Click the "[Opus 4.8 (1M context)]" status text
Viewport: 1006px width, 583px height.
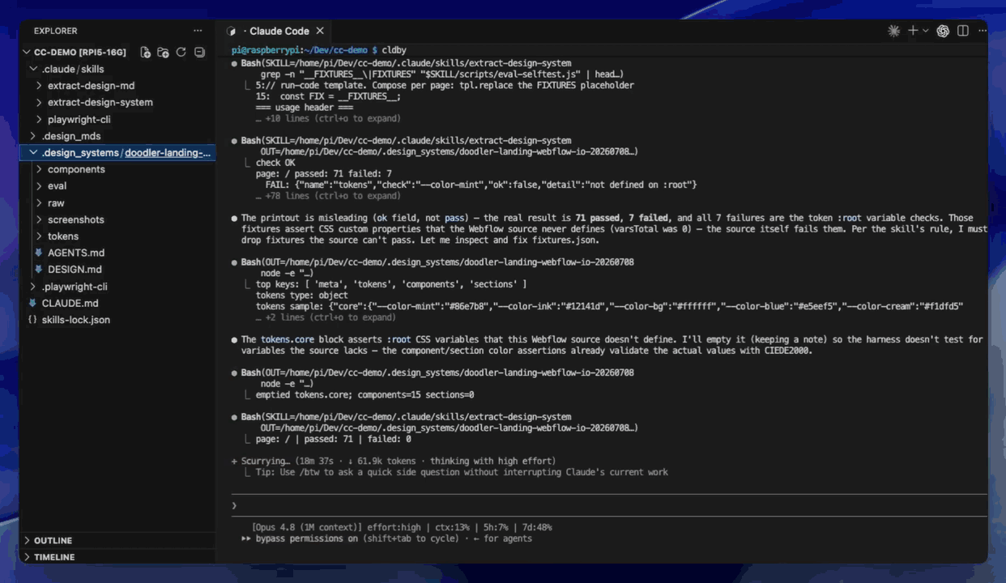point(307,527)
